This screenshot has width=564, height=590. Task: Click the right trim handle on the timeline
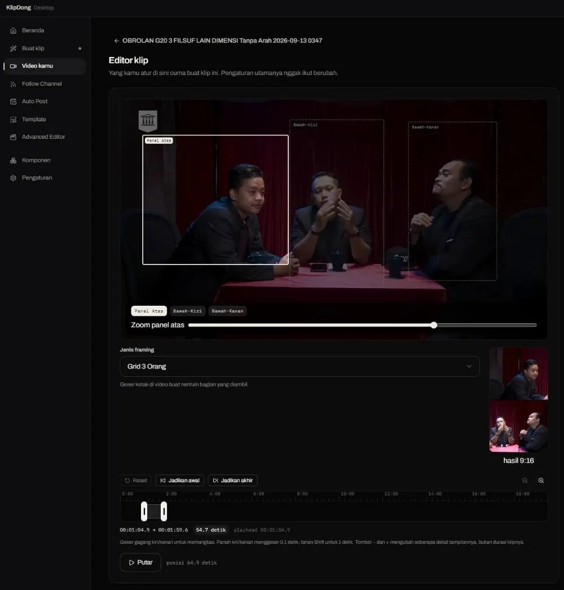(164, 512)
